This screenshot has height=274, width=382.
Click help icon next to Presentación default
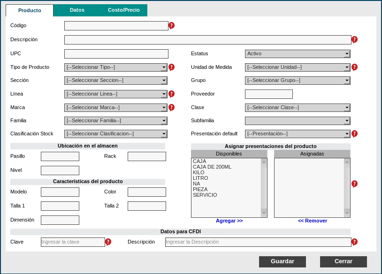[x=354, y=133]
